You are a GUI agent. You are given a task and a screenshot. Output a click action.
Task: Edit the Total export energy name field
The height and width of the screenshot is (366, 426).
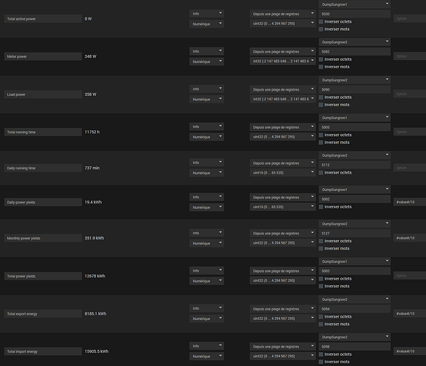[x=43, y=314]
